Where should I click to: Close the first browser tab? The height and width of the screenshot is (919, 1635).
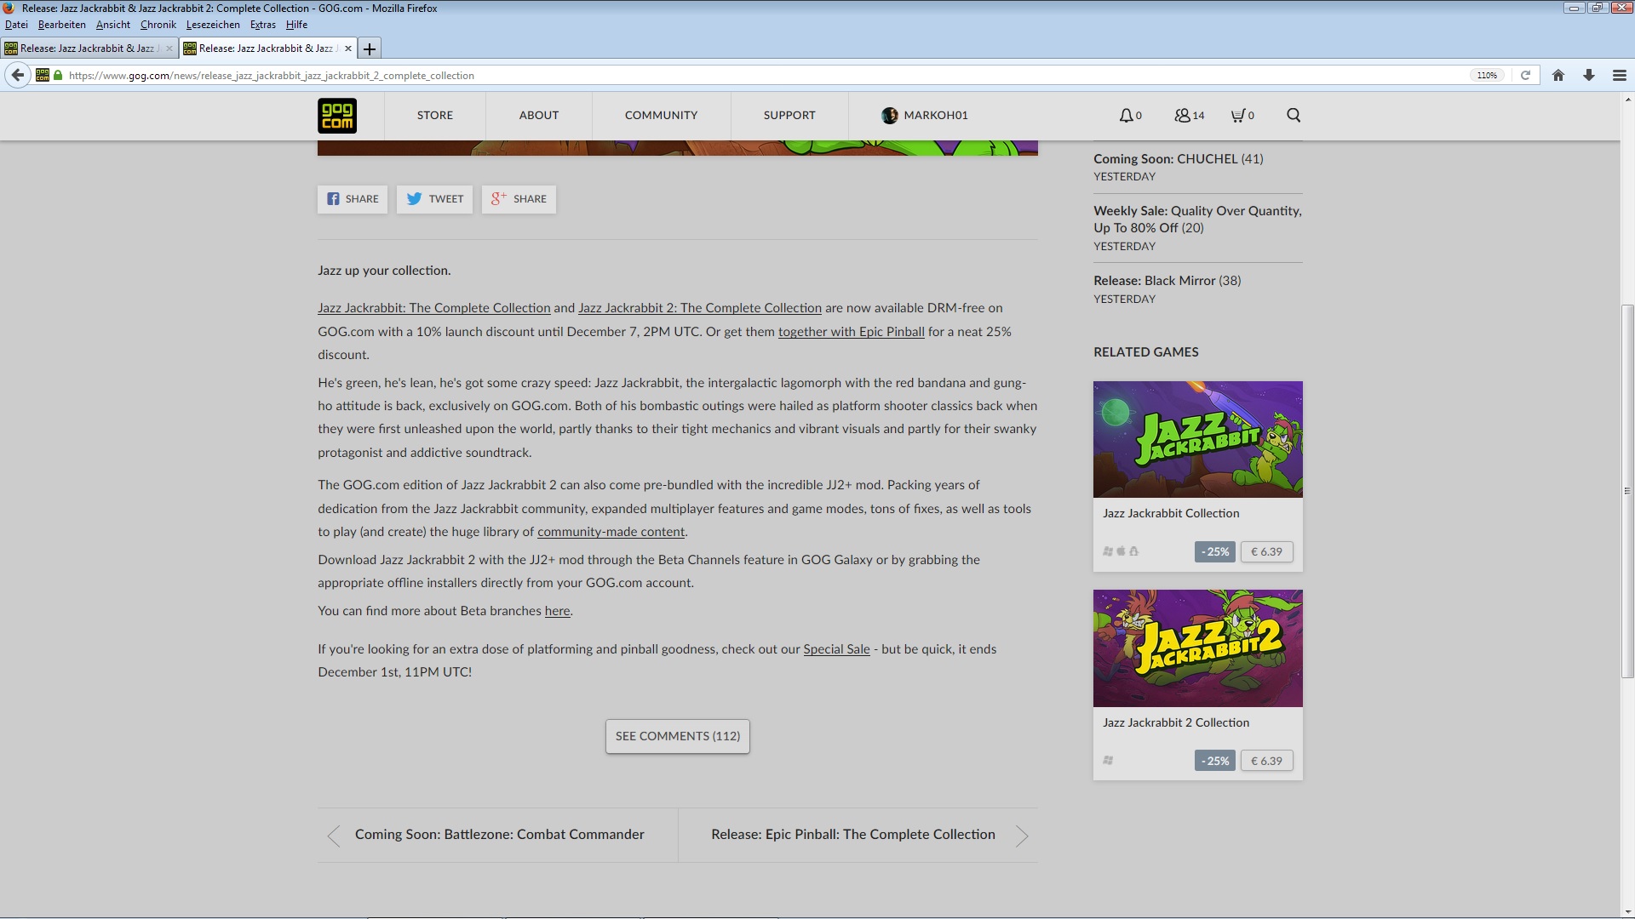click(169, 49)
